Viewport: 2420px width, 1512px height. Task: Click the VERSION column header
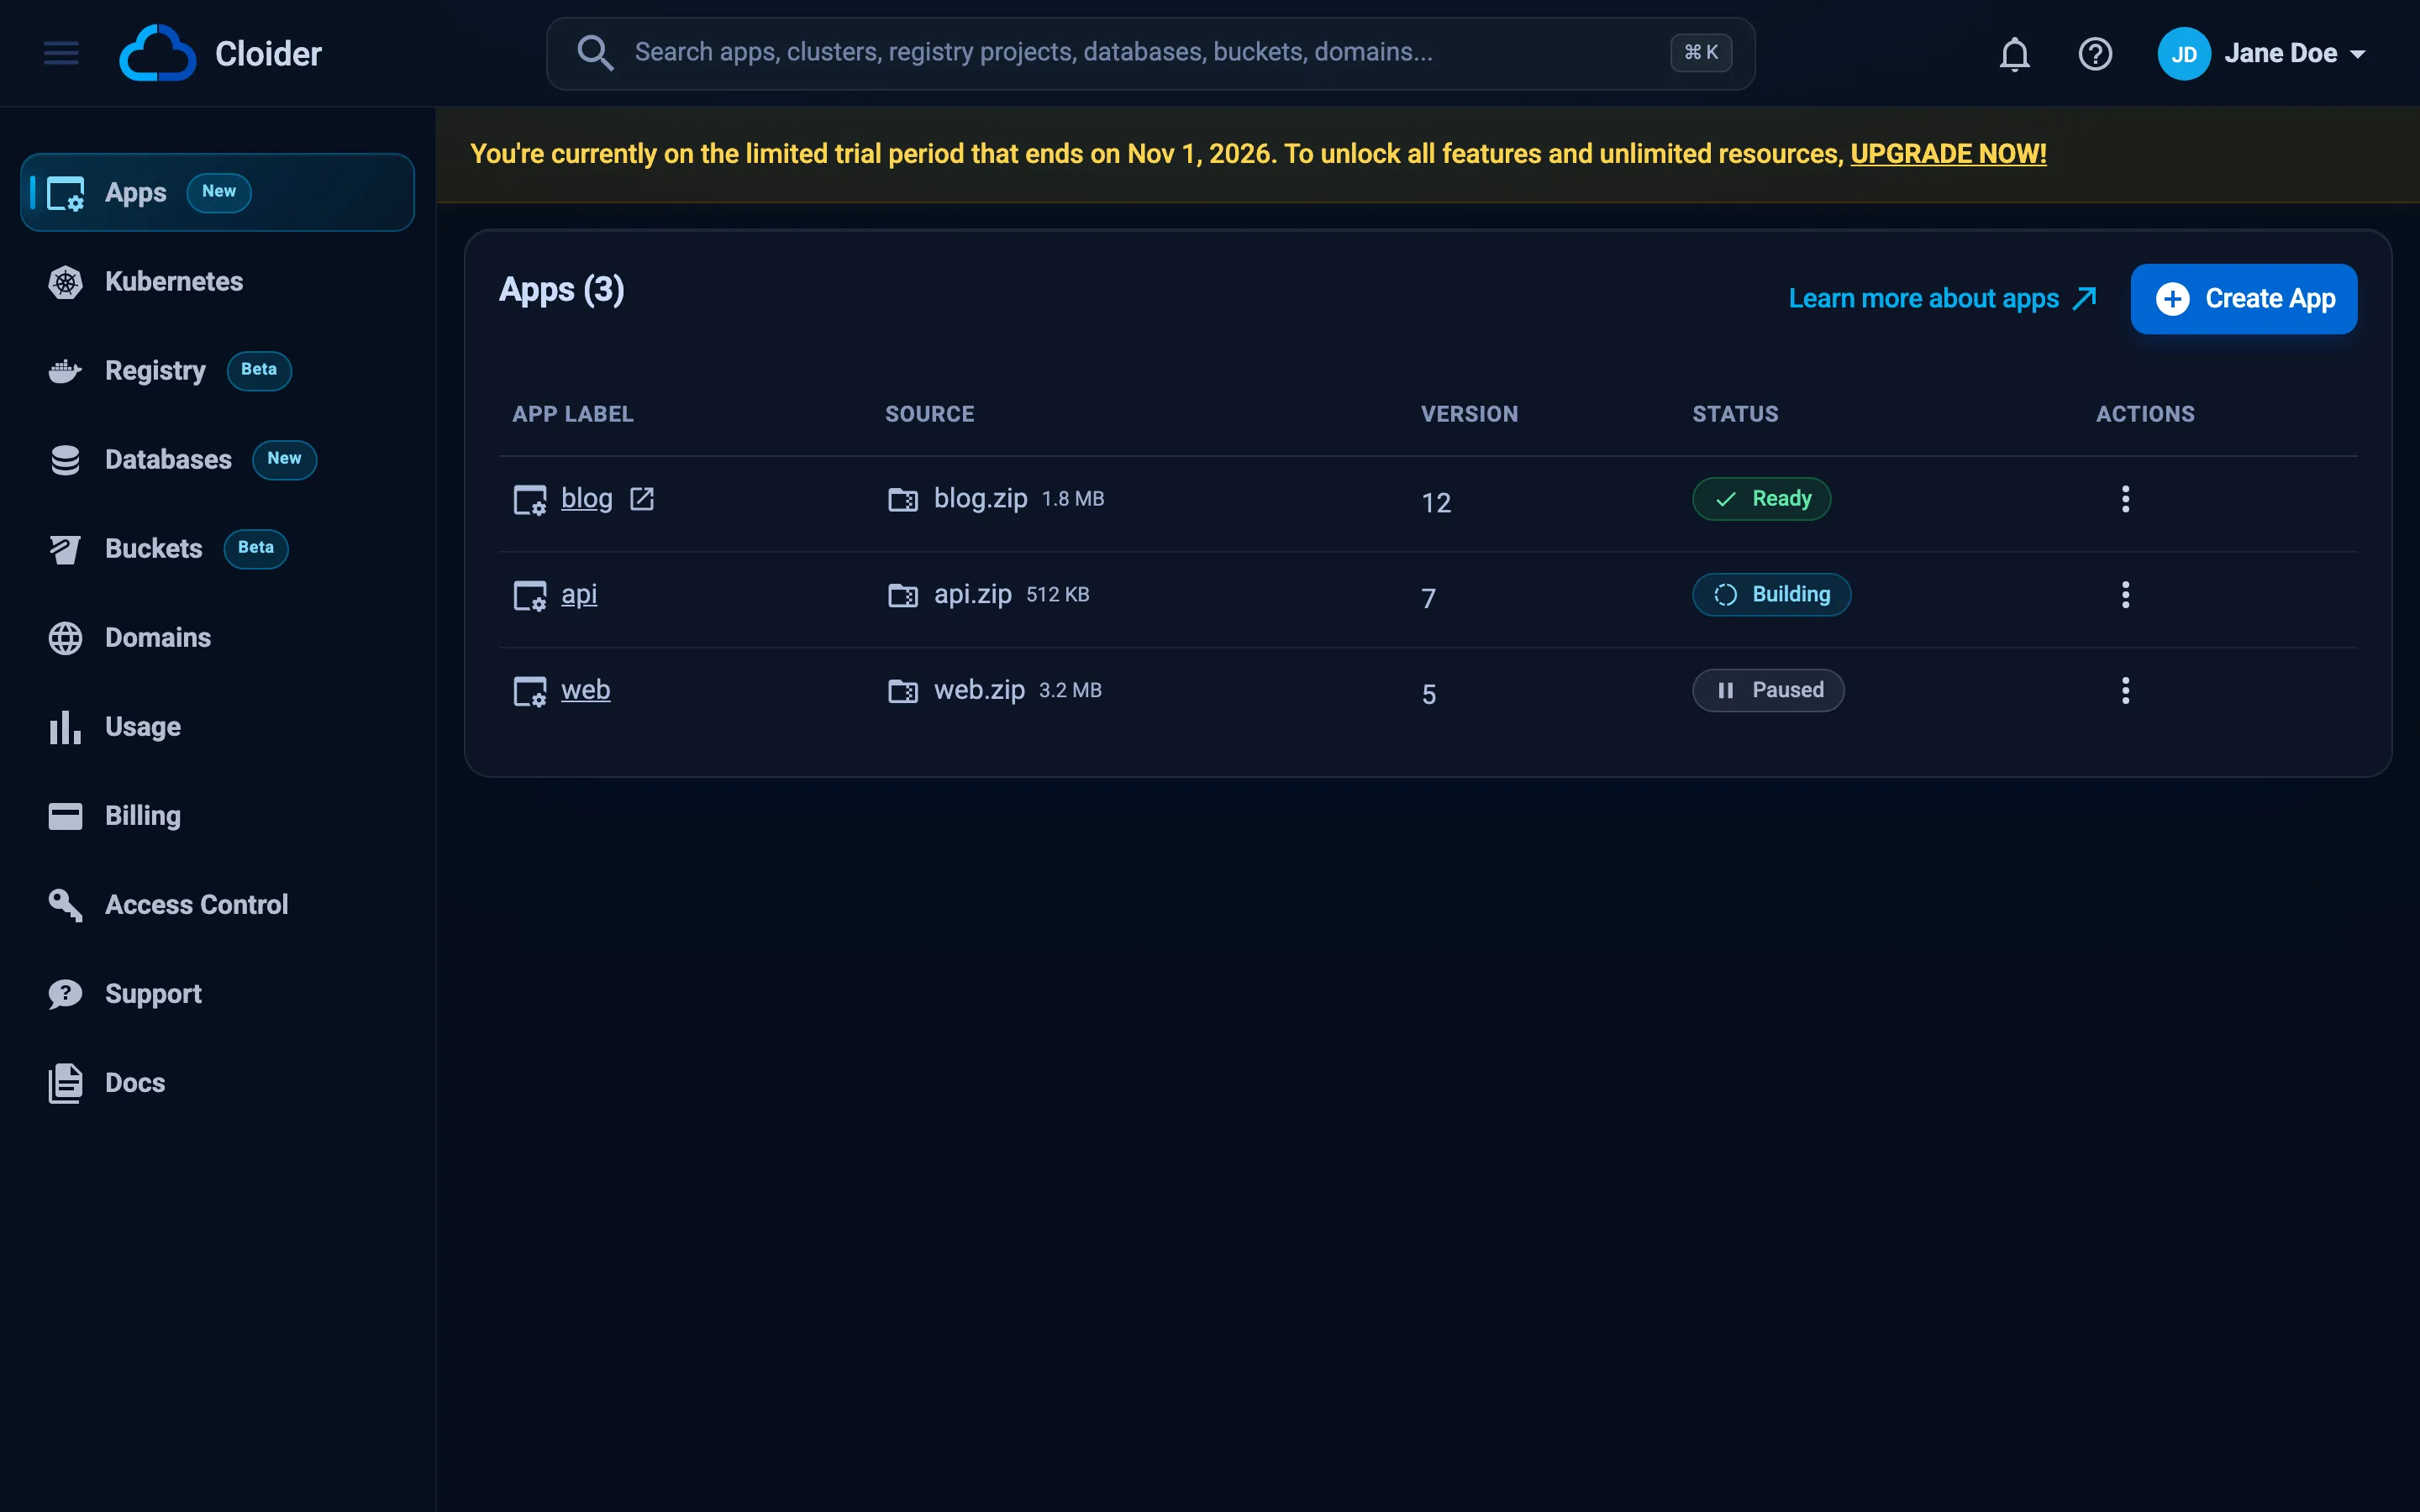click(x=1469, y=414)
